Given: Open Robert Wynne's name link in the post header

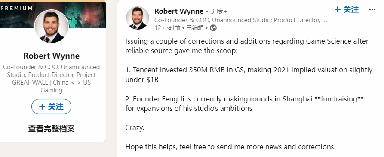Looking at the screenshot, I should (179, 11).
